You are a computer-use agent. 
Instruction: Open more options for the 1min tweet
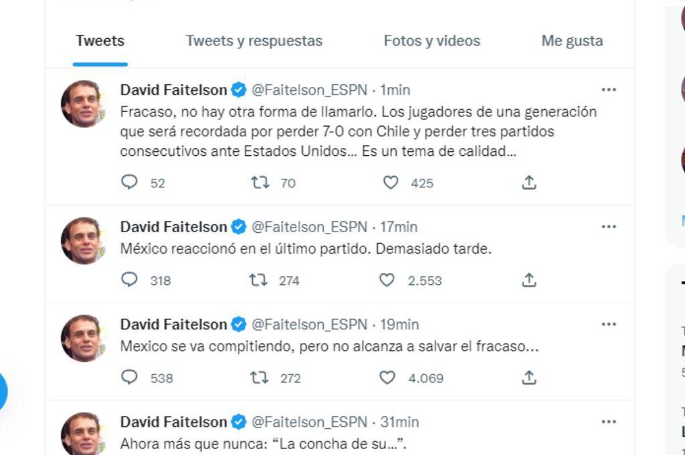609,90
